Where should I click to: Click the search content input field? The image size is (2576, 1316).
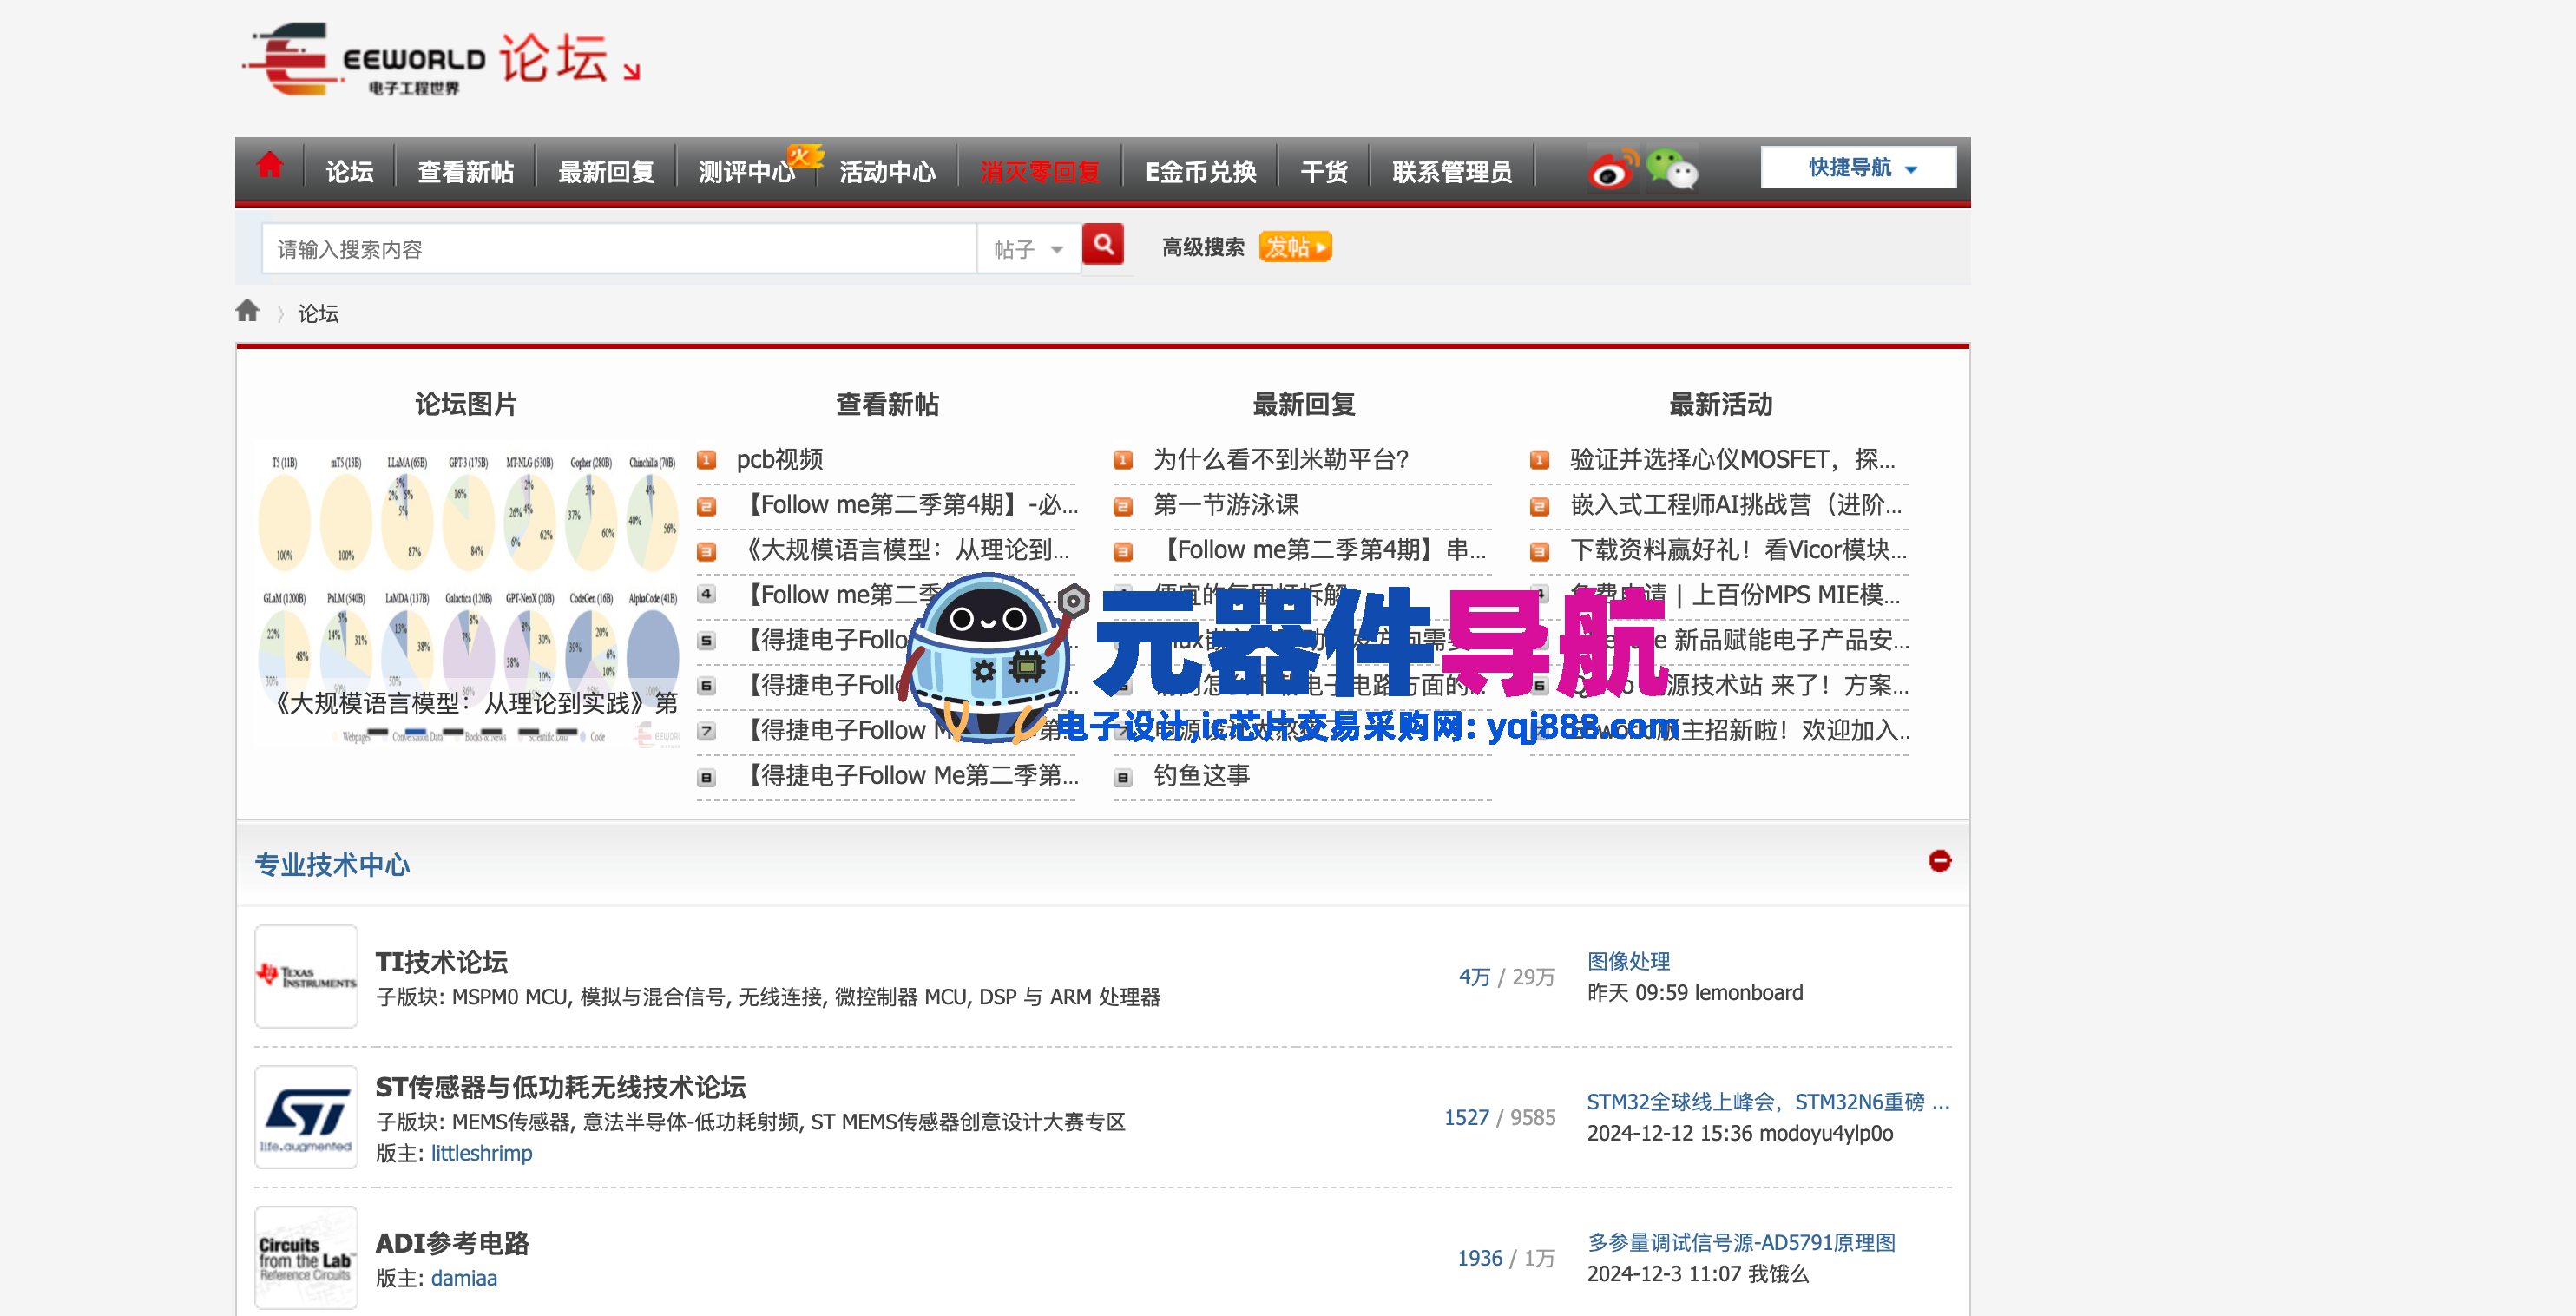618,249
